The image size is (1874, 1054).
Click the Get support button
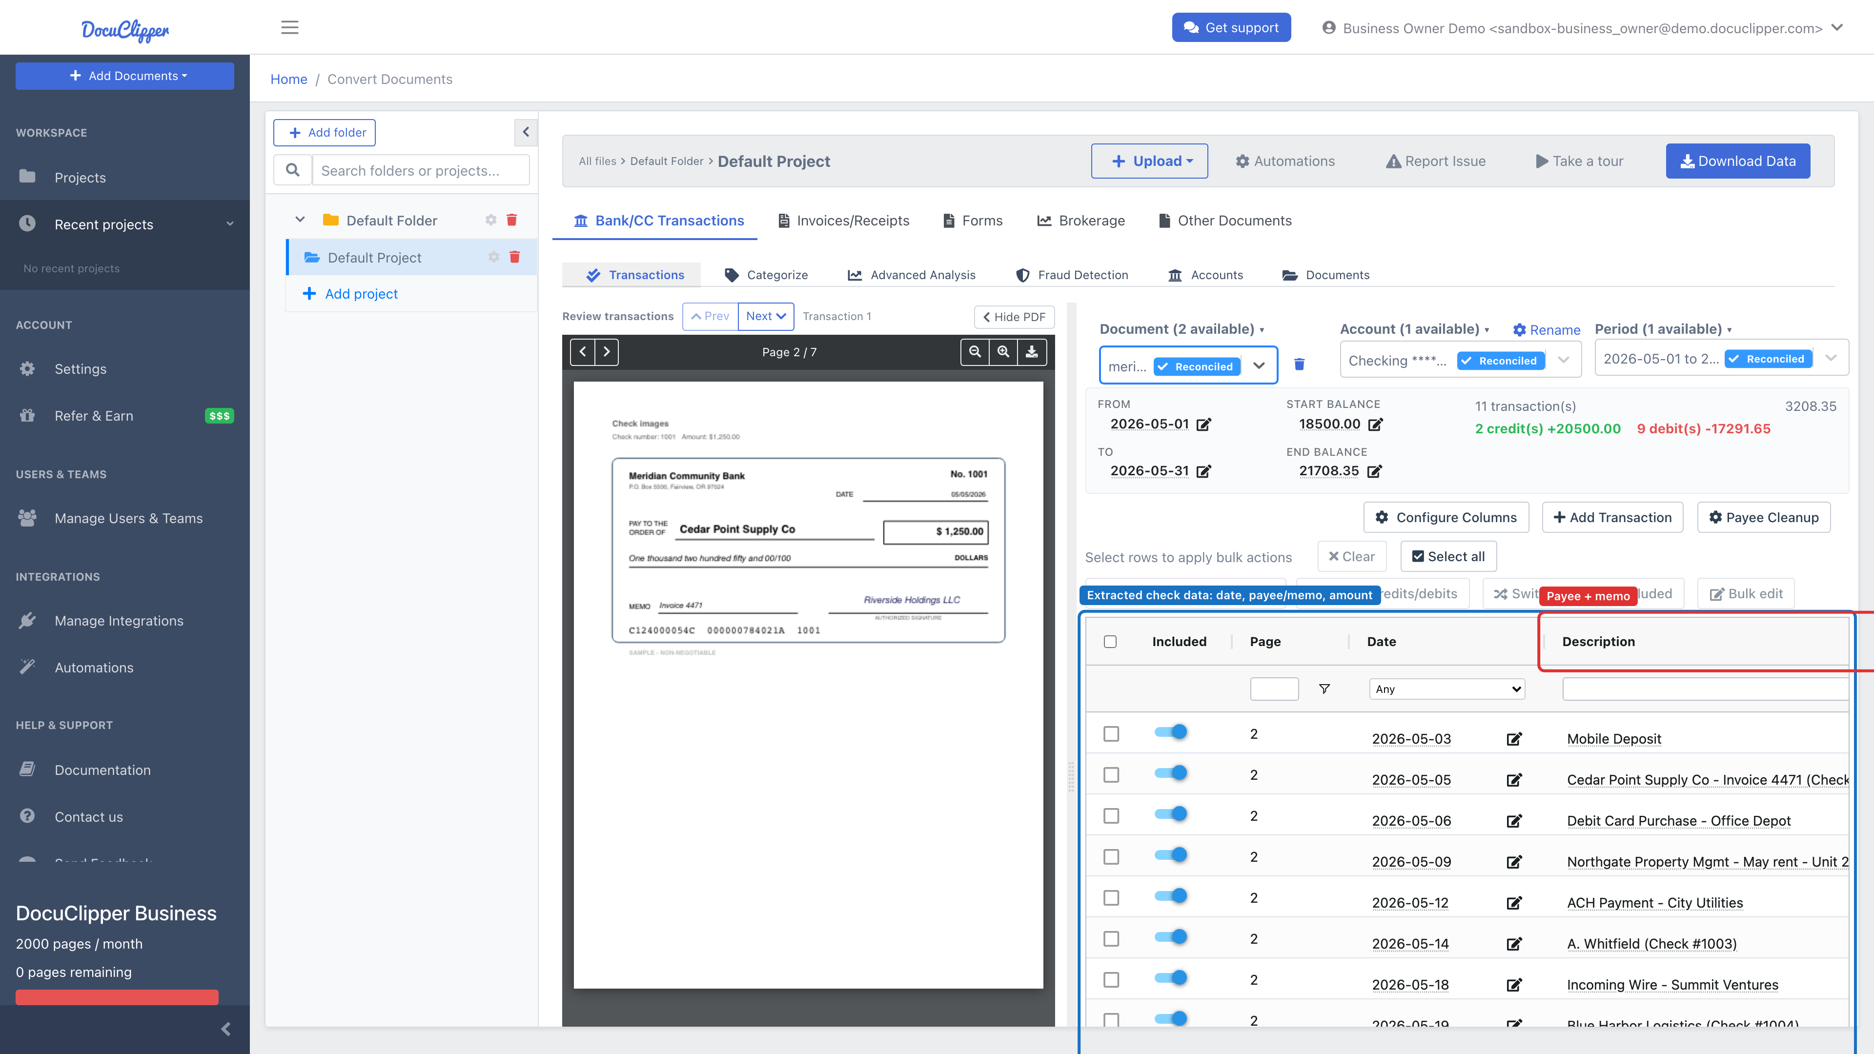[x=1231, y=28]
